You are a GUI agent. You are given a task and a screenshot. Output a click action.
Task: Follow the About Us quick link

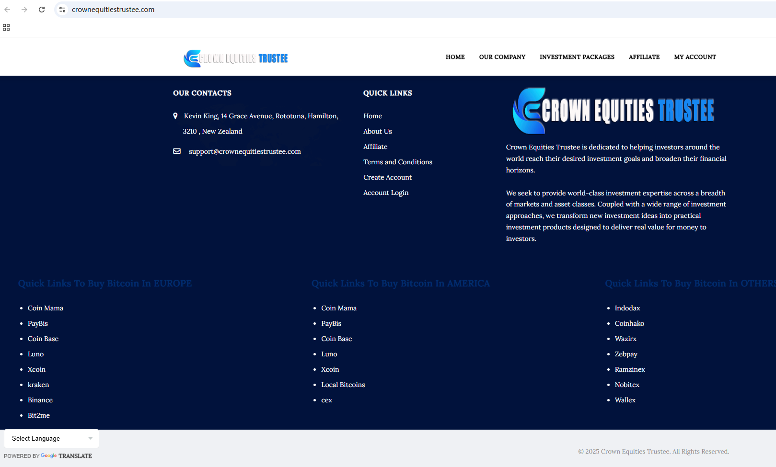378,131
